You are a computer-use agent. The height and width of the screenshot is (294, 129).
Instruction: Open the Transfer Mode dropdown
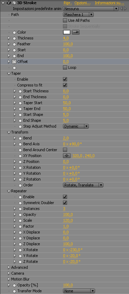coord(79,291)
